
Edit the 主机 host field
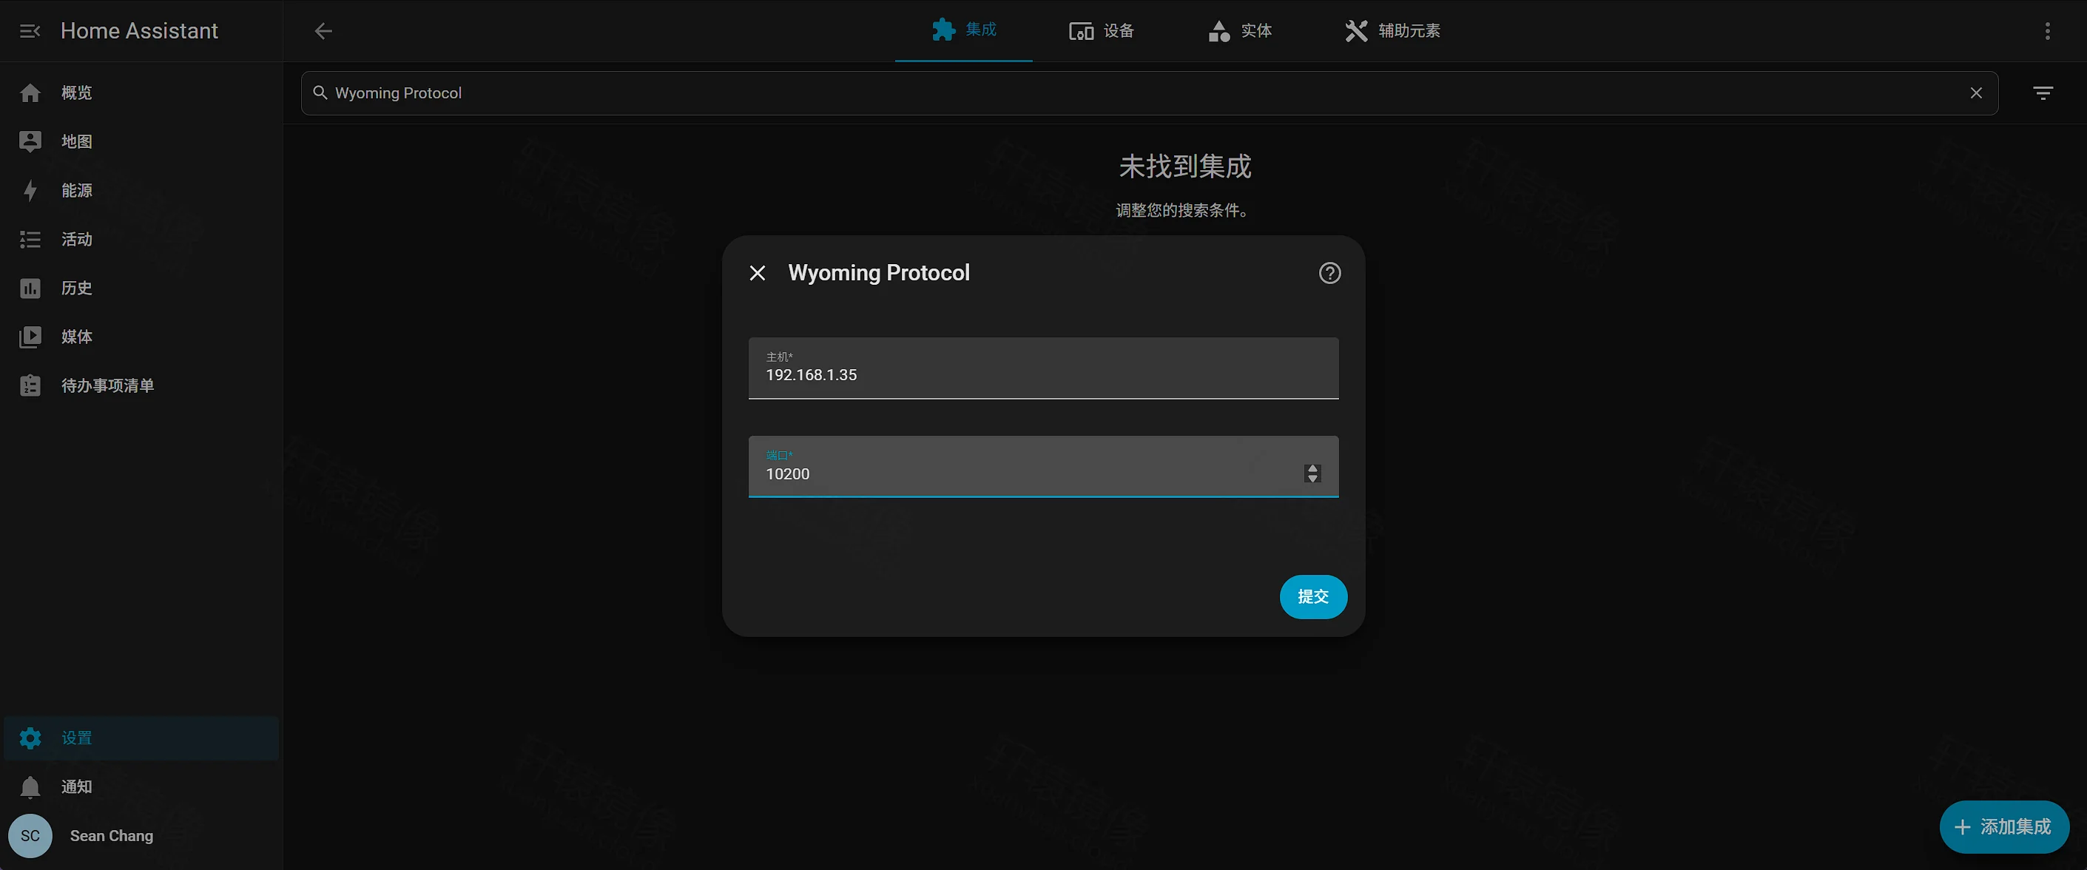[x=1043, y=368]
